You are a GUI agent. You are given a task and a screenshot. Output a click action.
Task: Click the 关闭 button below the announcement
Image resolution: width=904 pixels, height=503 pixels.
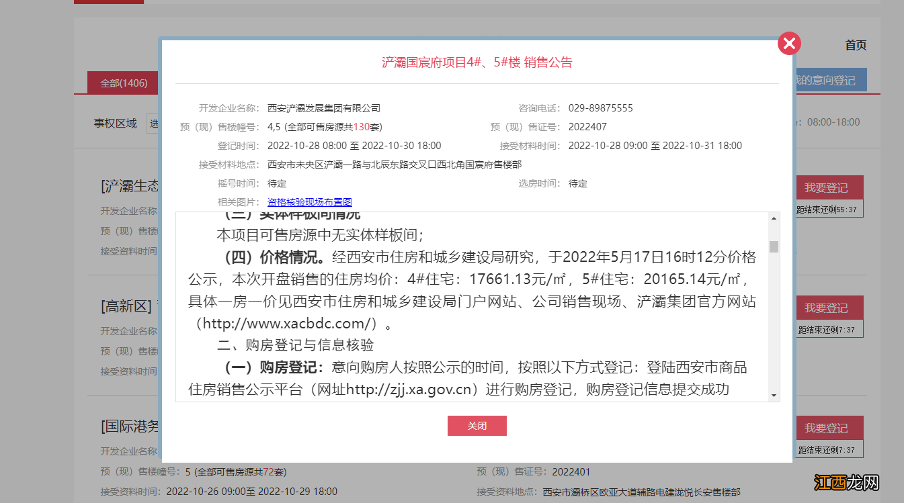pyautogui.click(x=477, y=426)
